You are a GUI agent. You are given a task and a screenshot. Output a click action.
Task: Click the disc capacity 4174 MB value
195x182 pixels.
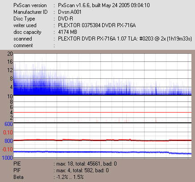[x=67, y=32]
